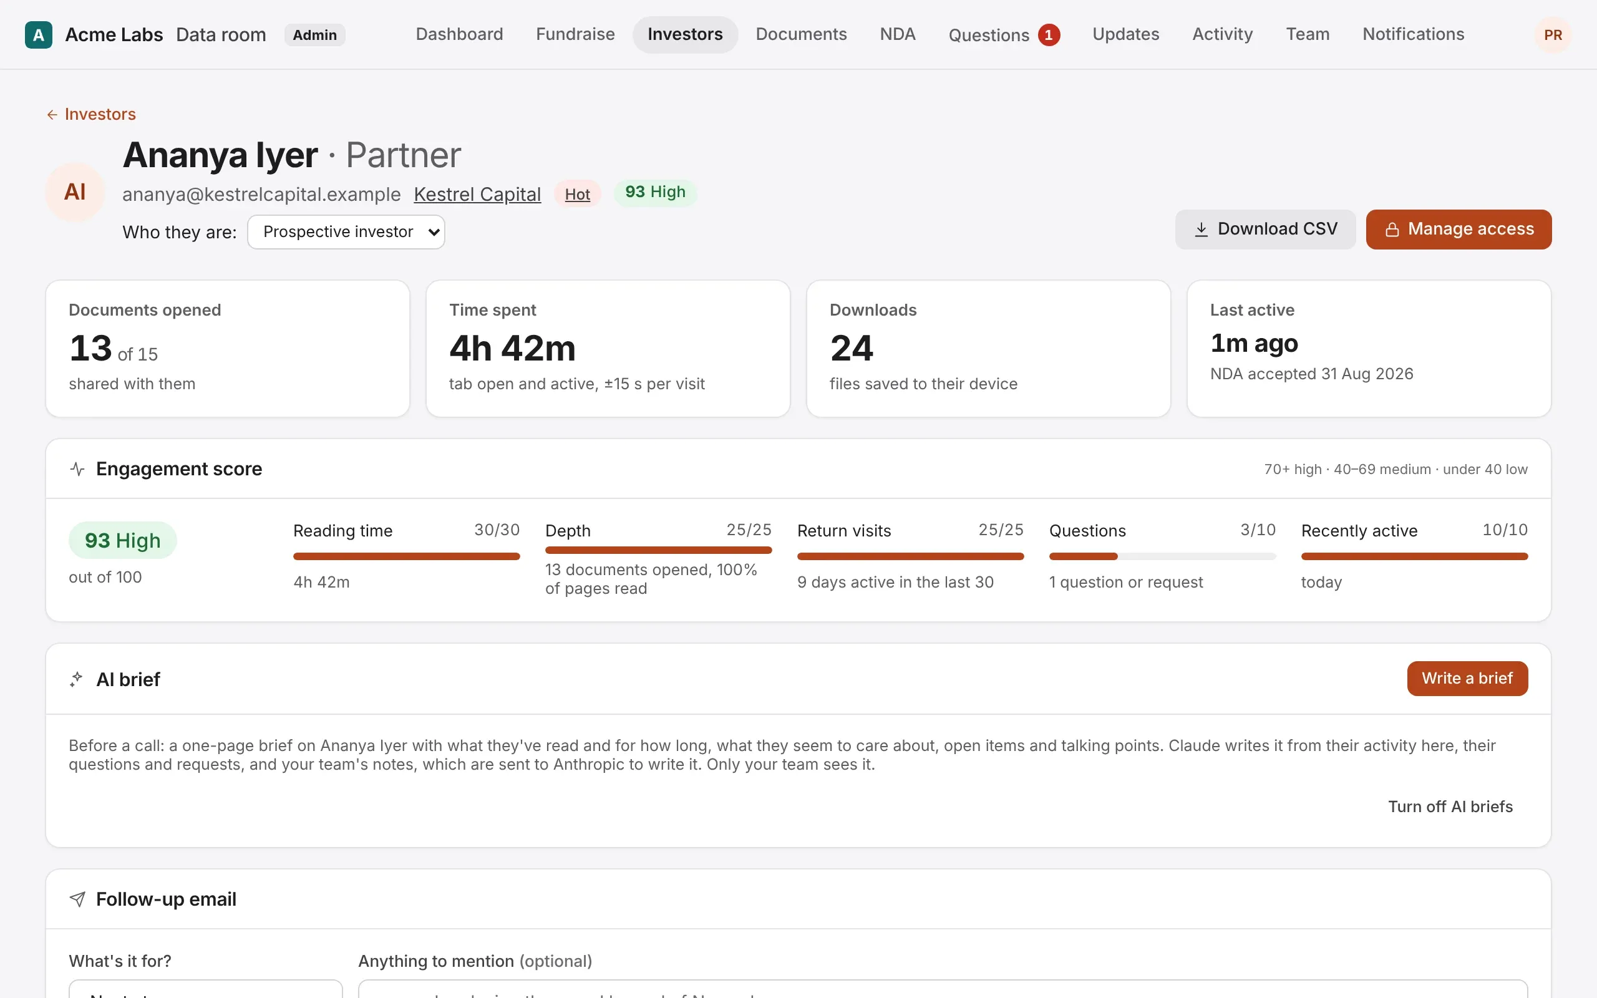This screenshot has height=998, width=1597.
Task: Click the Admin role badge
Action: 315,35
